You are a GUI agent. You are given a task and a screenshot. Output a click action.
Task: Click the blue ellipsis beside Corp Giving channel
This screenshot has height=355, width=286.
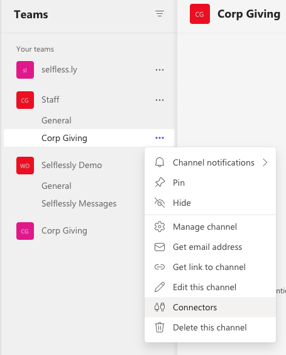click(x=160, y=138)
